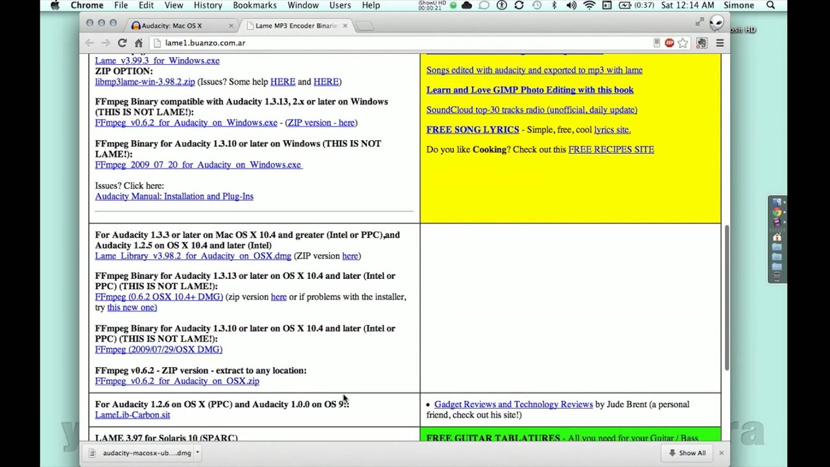Open SoundCloud top-30 tracks radio link
Viewport: 830px width, 467px height.
click(532, 110)
